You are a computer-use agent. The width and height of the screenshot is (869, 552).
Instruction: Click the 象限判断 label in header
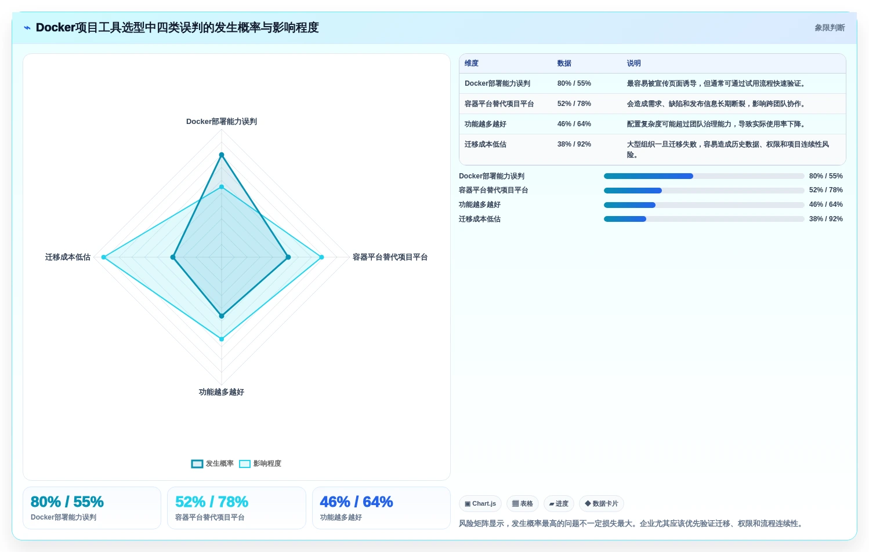point(830,28)
